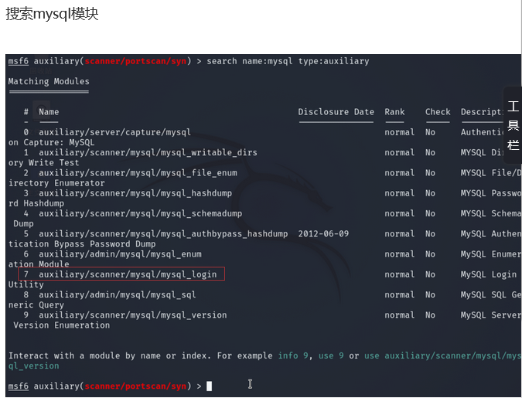Click 'tication Bypass Password Dump' text
The width and height of the screenshot is (522, 398).
click(x=82, y=244)
